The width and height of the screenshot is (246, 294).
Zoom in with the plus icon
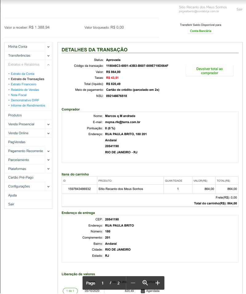tap(158, 283)
